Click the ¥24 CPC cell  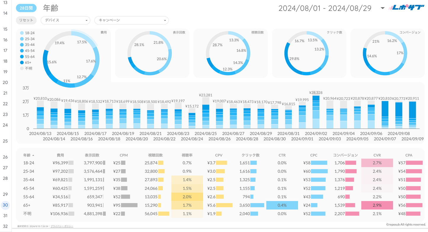pyautogui.click(x=307, y=205)
